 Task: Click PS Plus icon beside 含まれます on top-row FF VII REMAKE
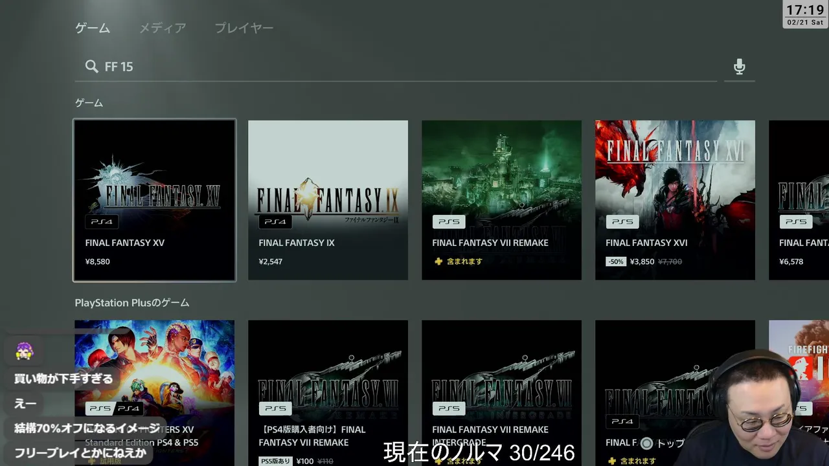tap(438, 261)
